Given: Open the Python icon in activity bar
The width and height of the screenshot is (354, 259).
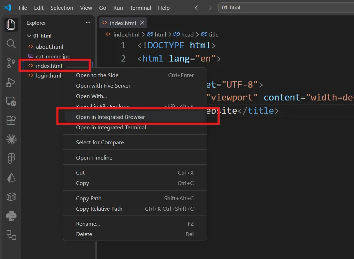Looking at the screenshot, I should 11,216.
